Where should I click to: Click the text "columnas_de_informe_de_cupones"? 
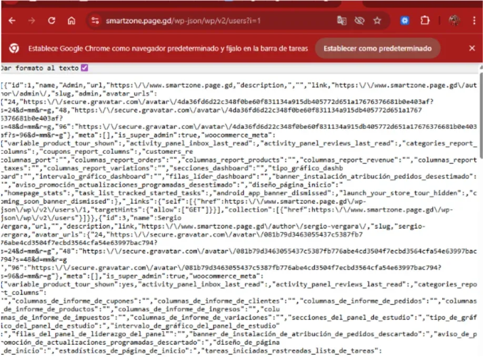(75, 301)
